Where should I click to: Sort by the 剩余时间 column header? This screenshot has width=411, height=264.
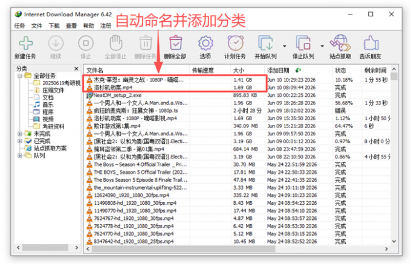[376, 70]
